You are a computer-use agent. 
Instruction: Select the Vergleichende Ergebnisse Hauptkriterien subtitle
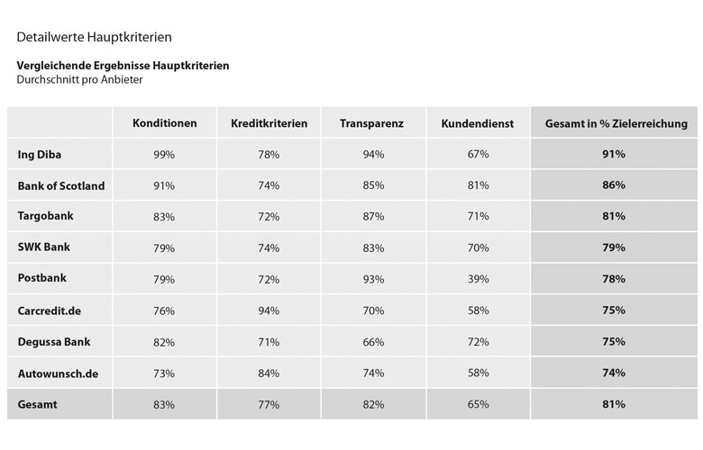point(123,66)
